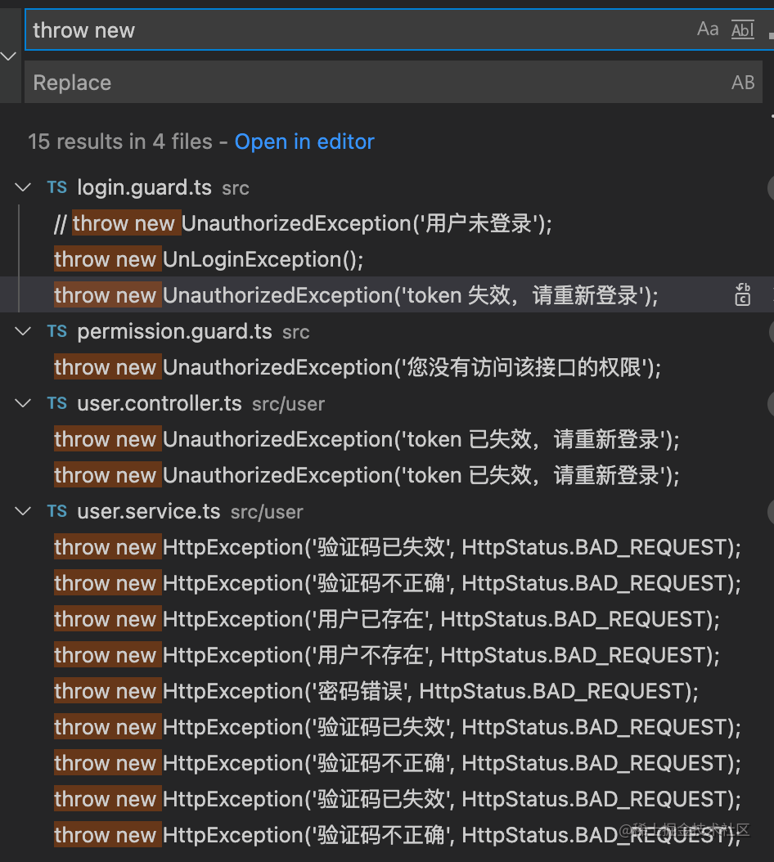Click the user.service.ts TS file icon

[57, 511]
